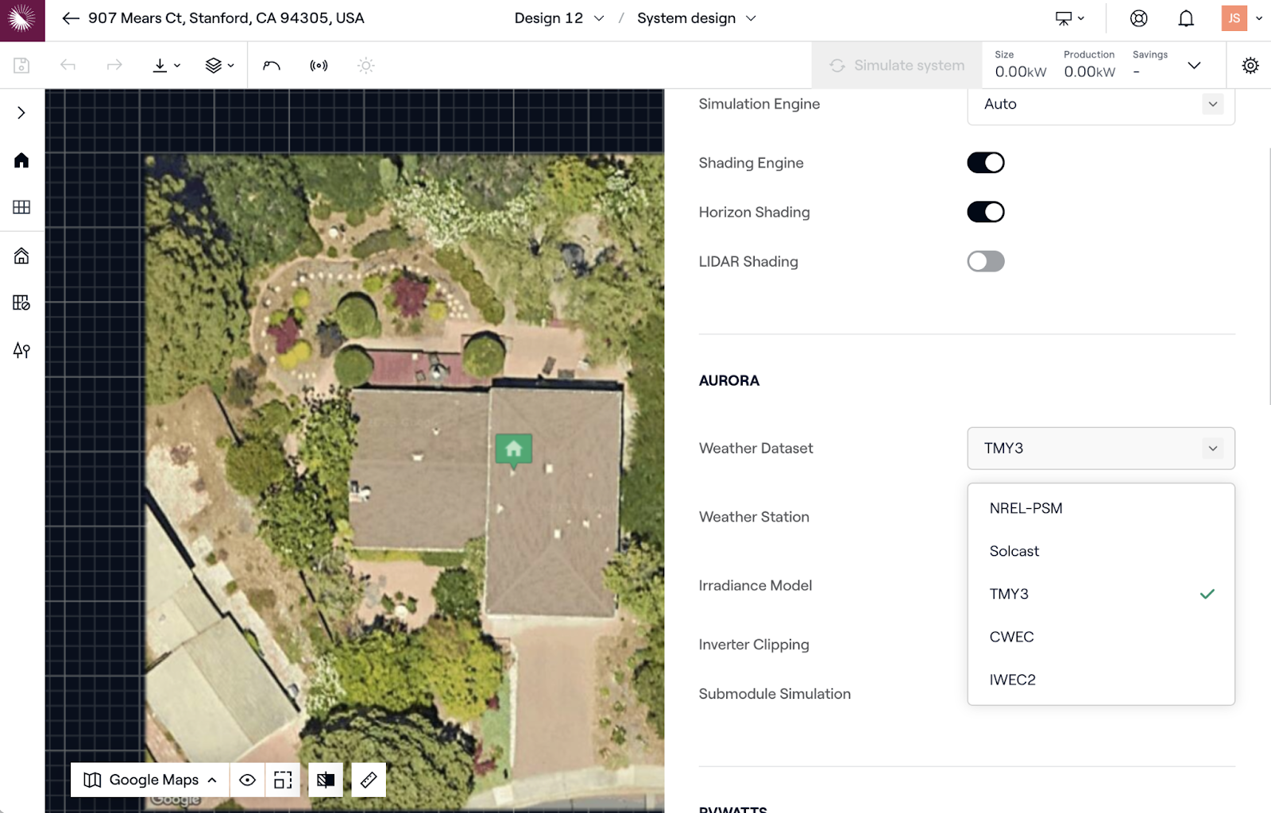Click the help support icon
Viewport: 1271px width, 813px height.
1138,18
